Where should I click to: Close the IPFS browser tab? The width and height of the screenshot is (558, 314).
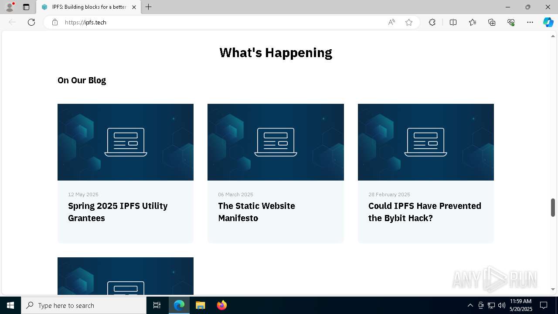(134, 7)
